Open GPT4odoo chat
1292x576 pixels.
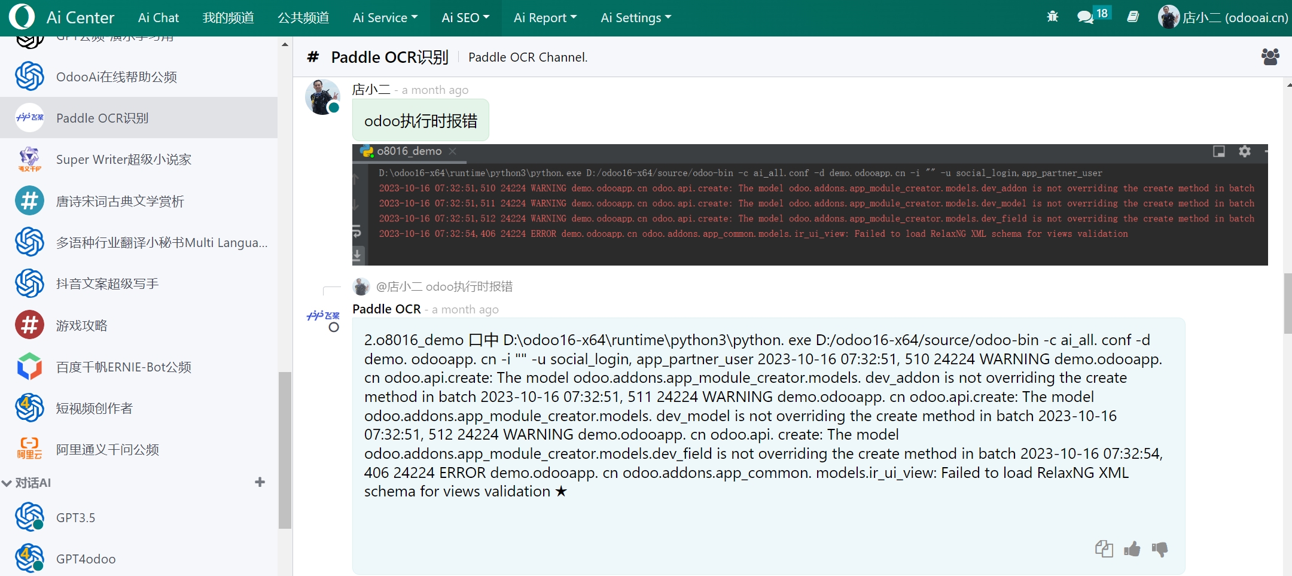(x=139, y=559)
